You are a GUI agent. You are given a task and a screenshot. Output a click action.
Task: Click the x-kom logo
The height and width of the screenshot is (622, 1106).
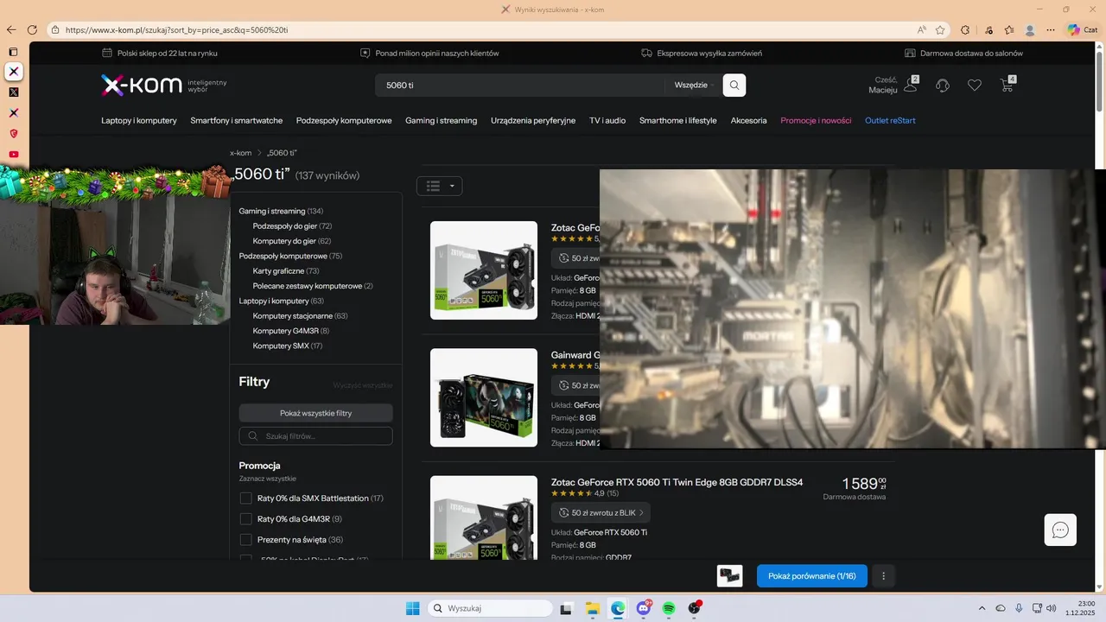[142, 85]
